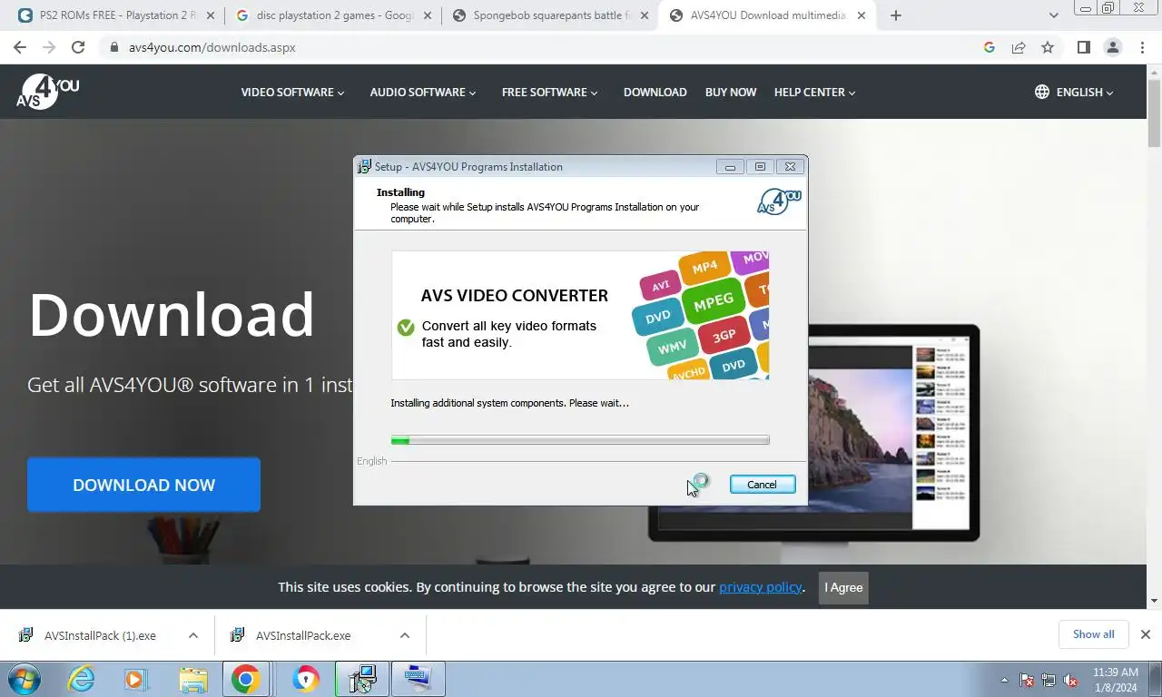Open the clock showing 11:39 AM
This screenshot has width=1162, height=697.
[1116, 680]
